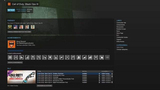Toggle install checkbox for Zombies Chronicles DLC
Screen dimensions: 160x90
coord(99,73)
